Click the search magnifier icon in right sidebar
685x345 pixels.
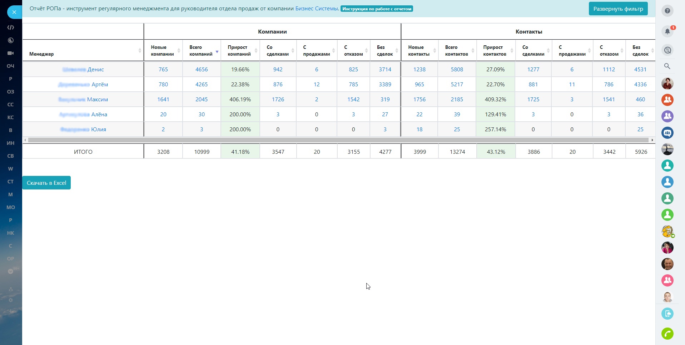[x=667, y=66]
